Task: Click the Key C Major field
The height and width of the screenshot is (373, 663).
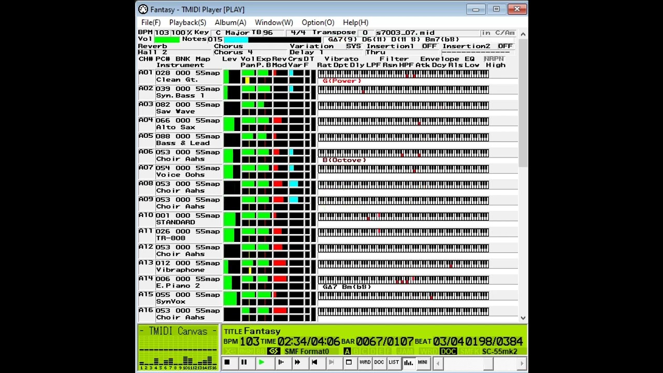Action: point(233,33)
